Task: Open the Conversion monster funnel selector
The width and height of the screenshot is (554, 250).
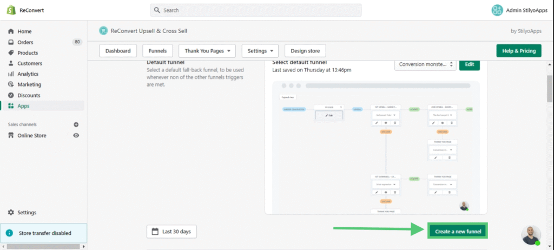Action: pyautogui.click(x=425, y=64)
